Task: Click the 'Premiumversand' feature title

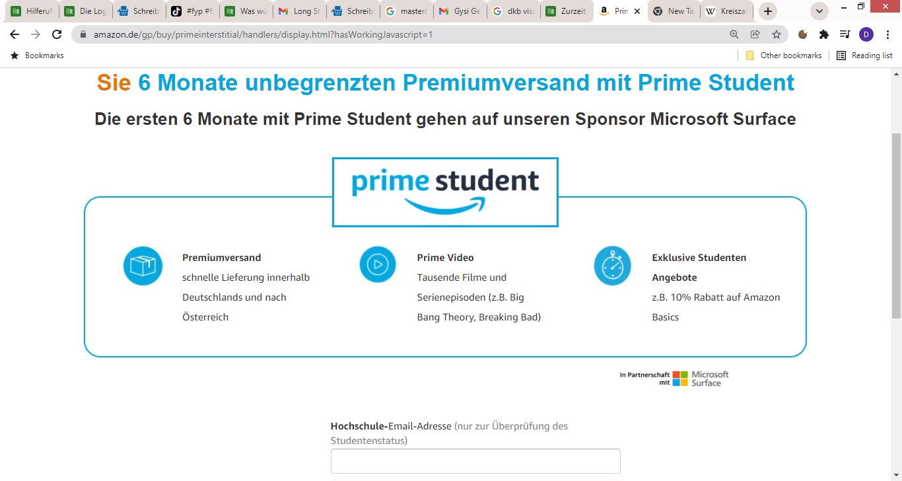Action: click(x=222, y=258)
